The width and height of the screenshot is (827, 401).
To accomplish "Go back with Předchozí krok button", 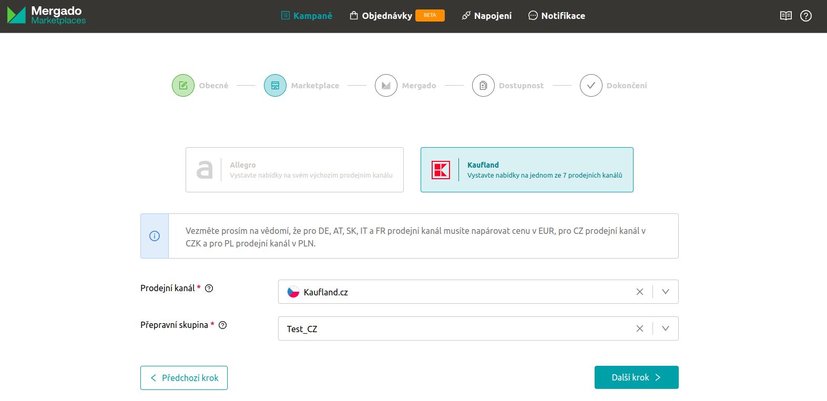I will [184, 378].
